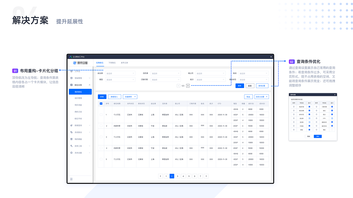Open the 目的港 filter dropdown
This screenshot has height=198, width=353.
(166, 73)
